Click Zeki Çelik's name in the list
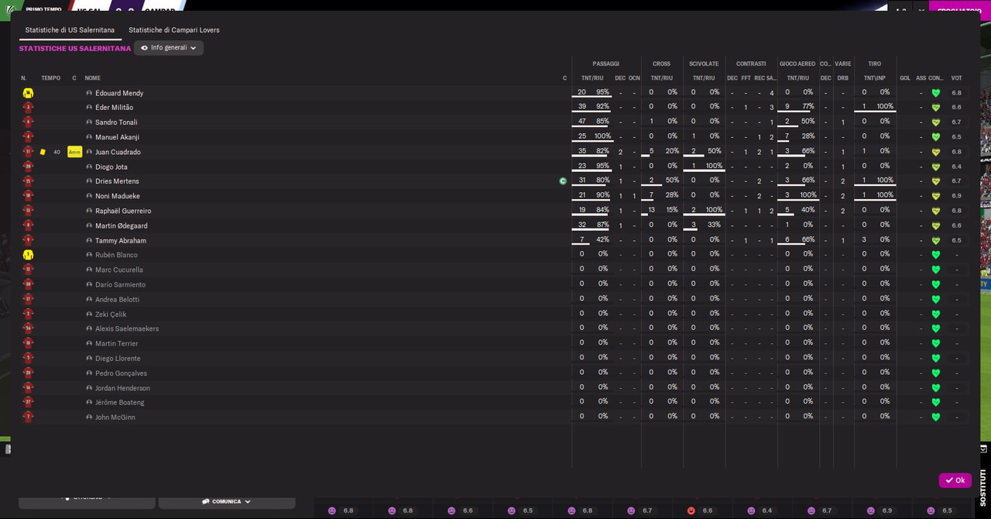Screen dimensions: 991x519 click(x=111, y=314)
